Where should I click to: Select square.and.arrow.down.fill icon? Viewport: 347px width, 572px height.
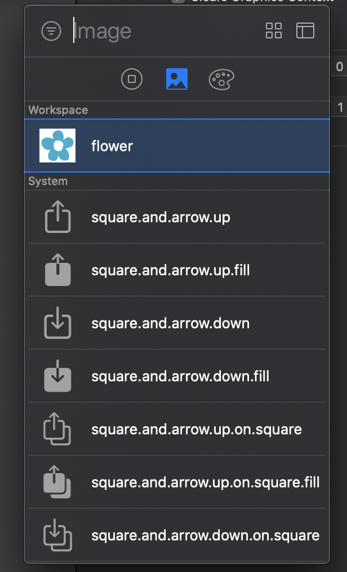coord(57,376)
